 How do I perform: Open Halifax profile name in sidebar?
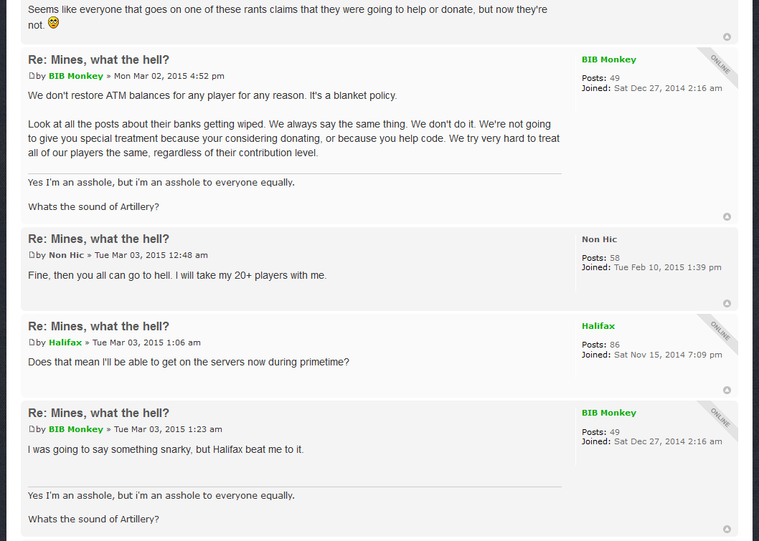click(x=598, y=326)
